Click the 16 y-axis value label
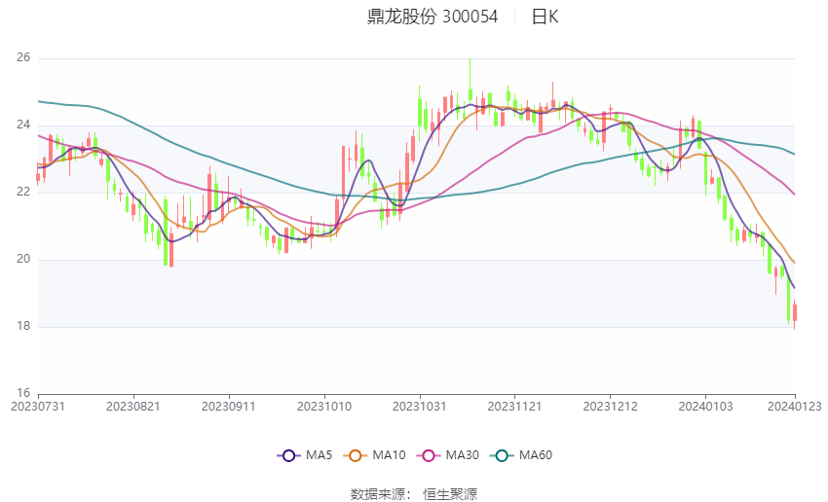Screen dimensions: 828x502 23,393
